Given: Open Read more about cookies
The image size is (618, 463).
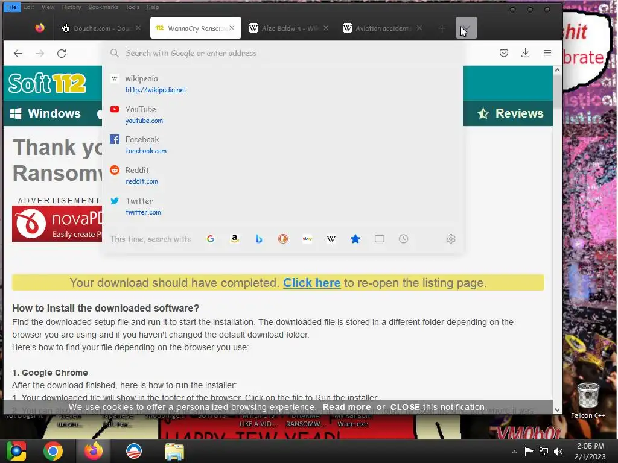Looking at the screenshot, I should pyautogui.click(x=347, y=407).
